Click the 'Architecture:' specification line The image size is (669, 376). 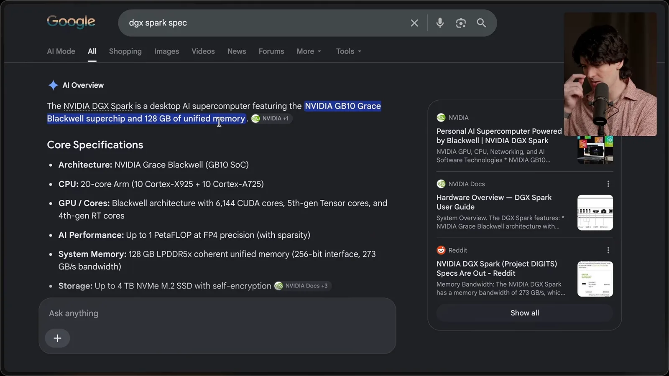click(x=153, y=165)
